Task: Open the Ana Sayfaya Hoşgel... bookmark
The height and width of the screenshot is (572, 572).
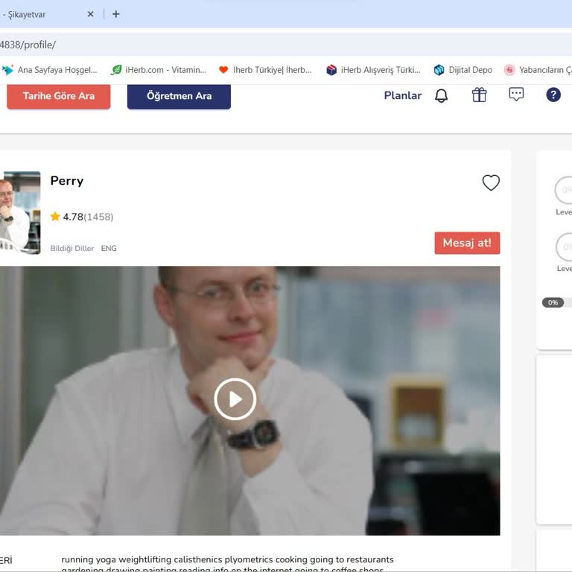Action: click(x=50, y=70)
